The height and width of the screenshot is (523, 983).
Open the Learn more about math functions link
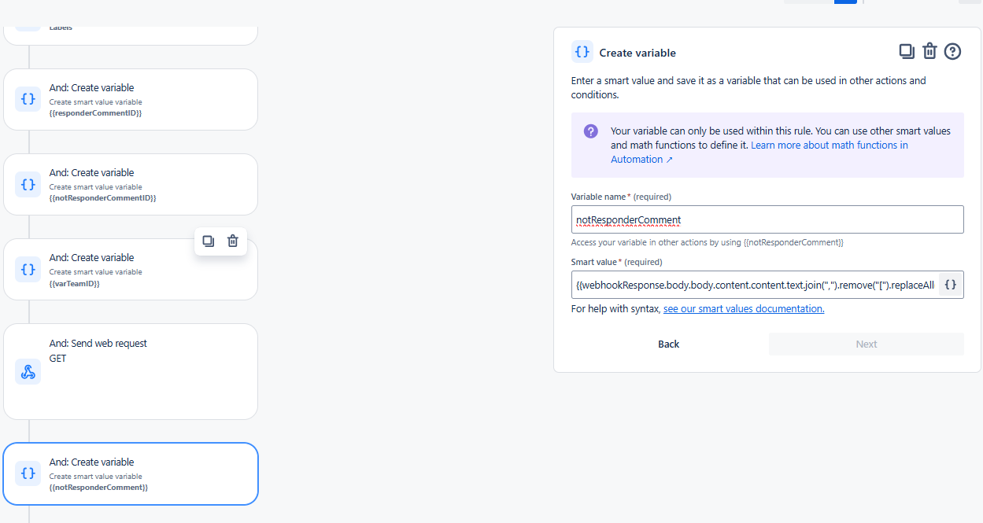coord(759,153)
